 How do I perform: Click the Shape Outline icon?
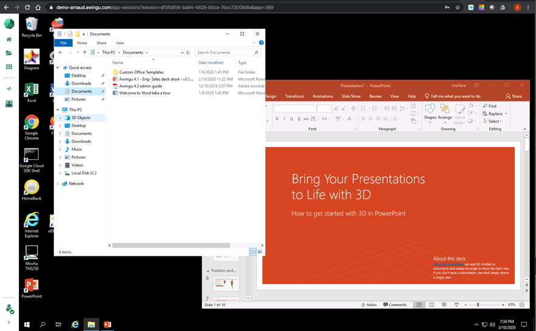tap(471, 113)
